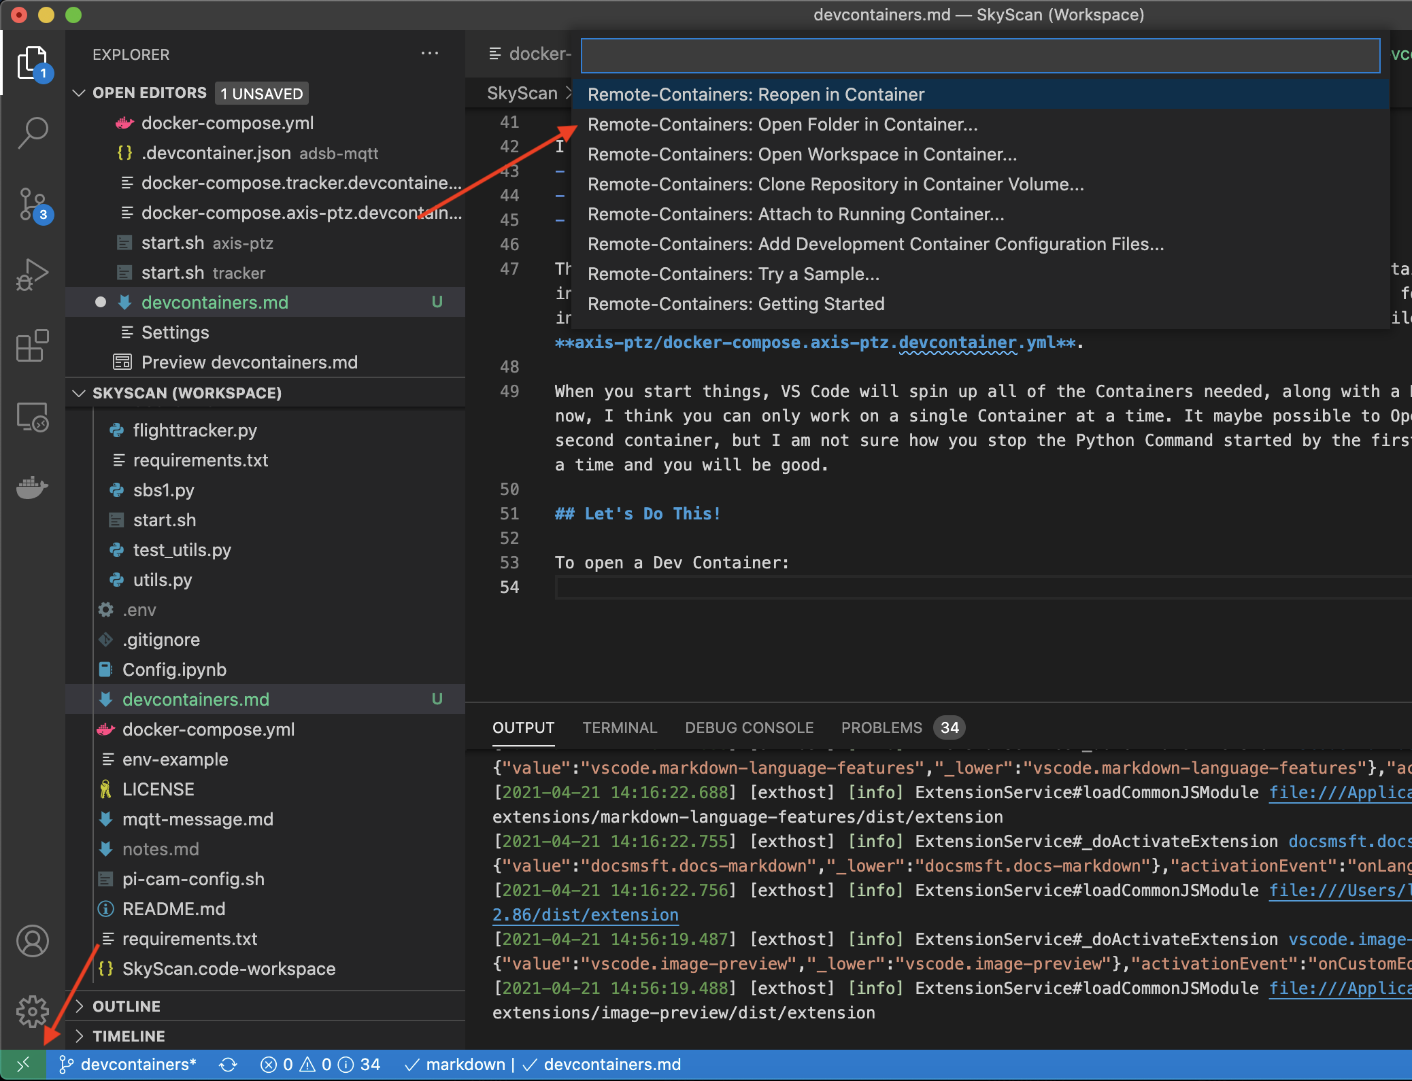Open env-example file
Image resolution: width=1412 pixels, height=1081 pixels.
(265, 759)
